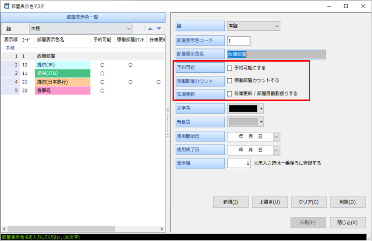Click the 削除(D) button
This screenshot has height=241, width=372.
tap(347, 202)
